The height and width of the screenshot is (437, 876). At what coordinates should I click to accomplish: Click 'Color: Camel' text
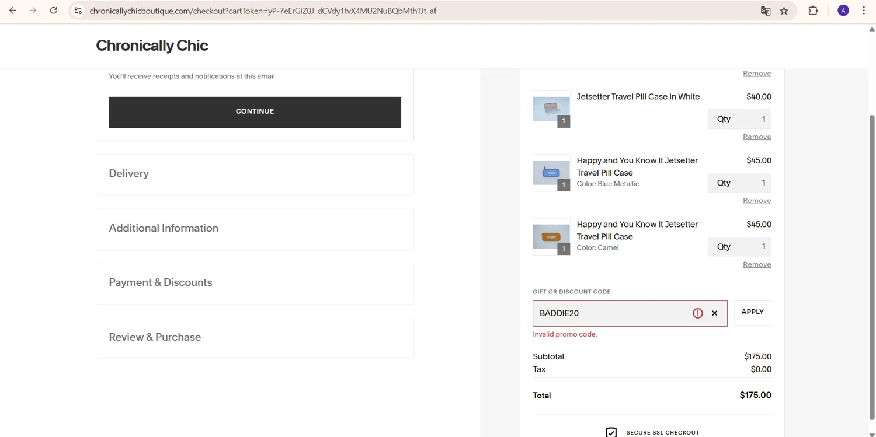tap(597, 247)
